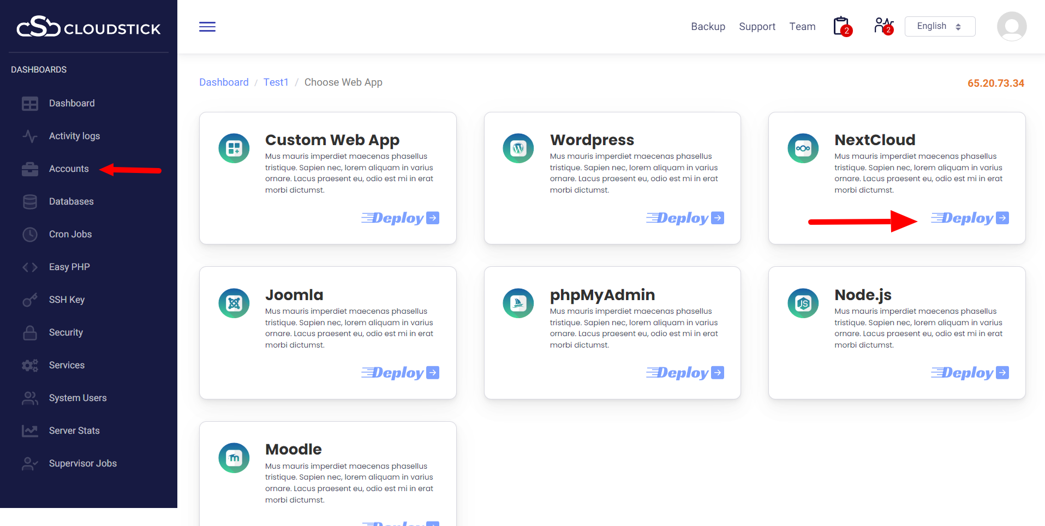Select Cron Jobs in the sidebar
The height and width of the screenshot is (526, 1045).
coord(70,234)
